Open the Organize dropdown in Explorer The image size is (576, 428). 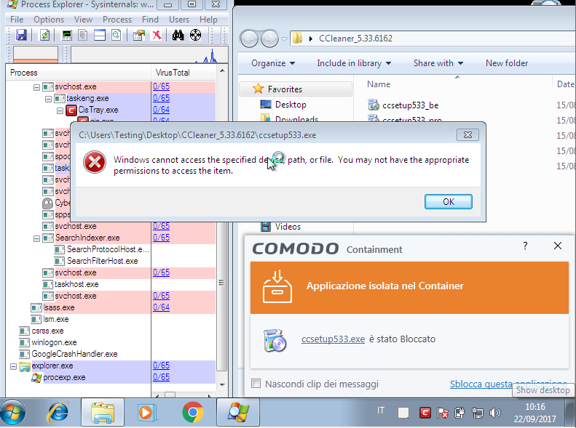(x=273, y=63)
